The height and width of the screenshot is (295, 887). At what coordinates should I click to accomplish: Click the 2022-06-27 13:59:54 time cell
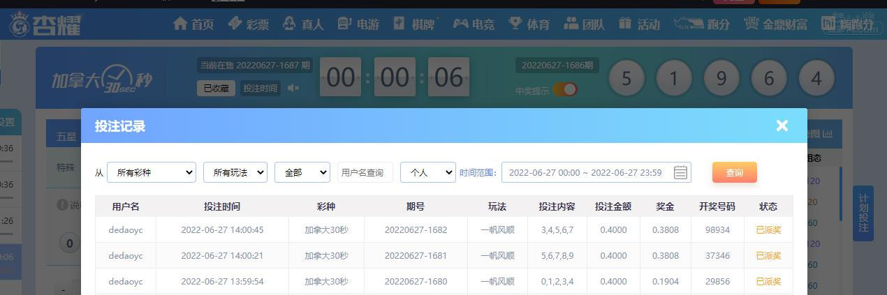222,281
